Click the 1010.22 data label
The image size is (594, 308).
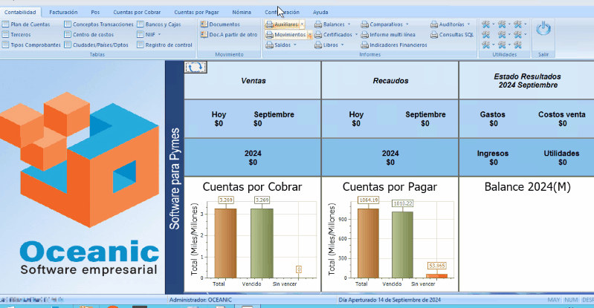pos(402,203)
